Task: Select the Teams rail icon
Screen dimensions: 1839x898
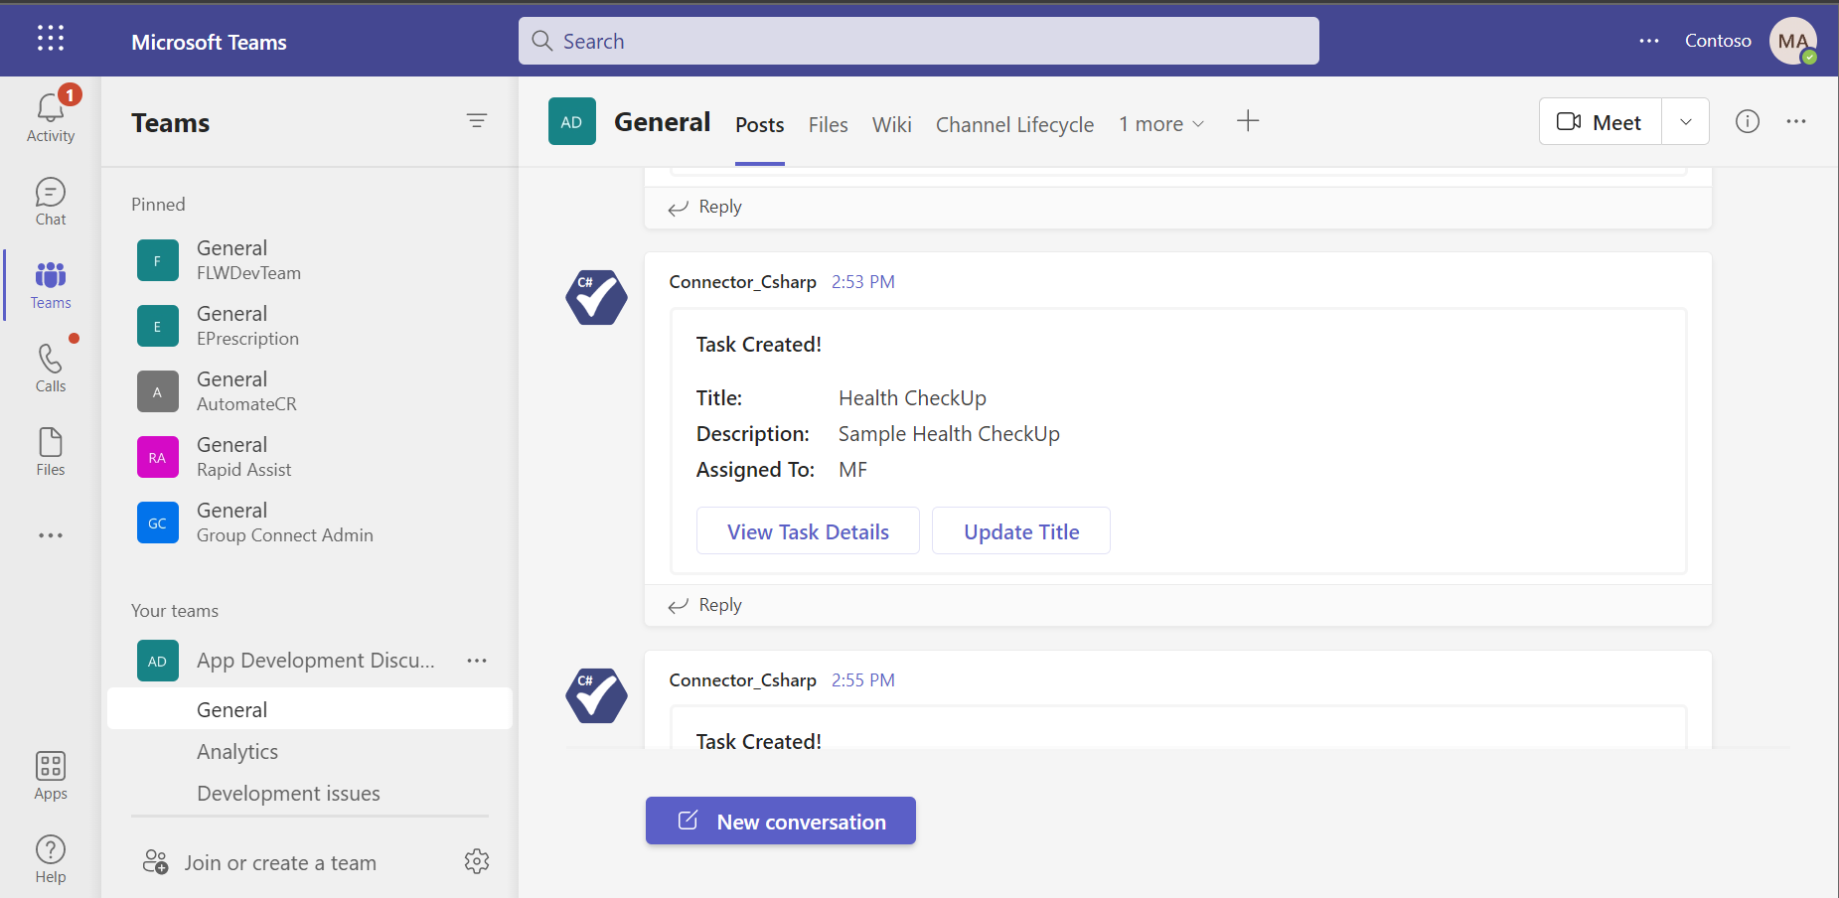Action: pyautogui.click(x=51, y=285)
